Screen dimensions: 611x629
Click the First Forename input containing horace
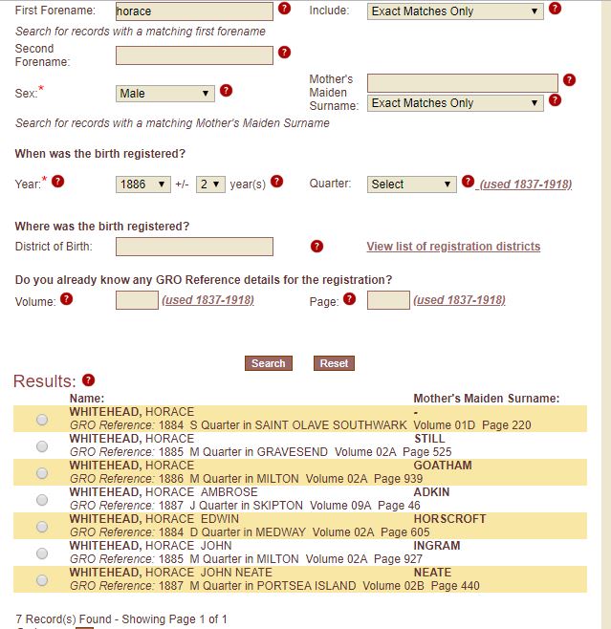click(194, 11)
